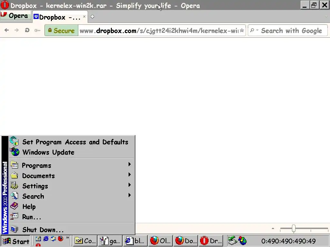Select the Dropbox tab in Opera
The image size is (330, 247).
[60, 17]
